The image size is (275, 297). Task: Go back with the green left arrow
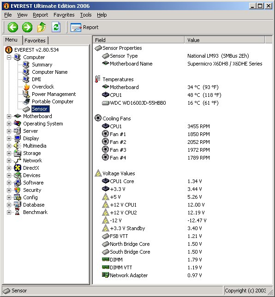coord(13,27)
